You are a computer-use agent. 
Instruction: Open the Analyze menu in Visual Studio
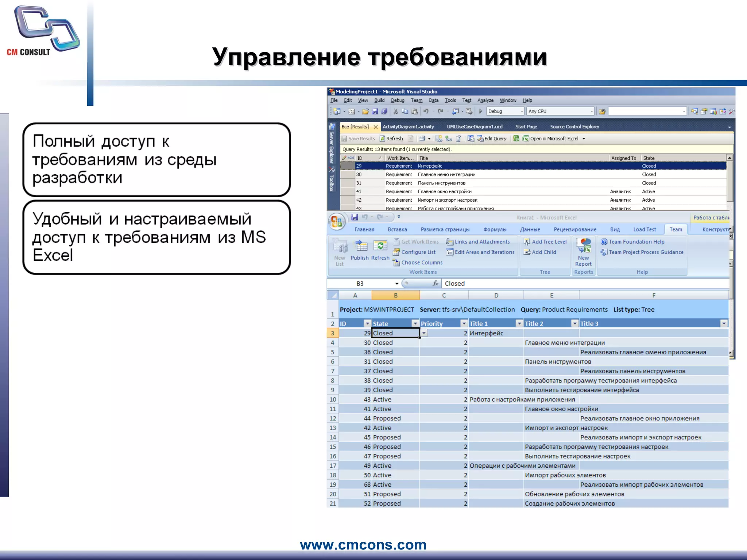pyautogui.click(x=485, y=100)
